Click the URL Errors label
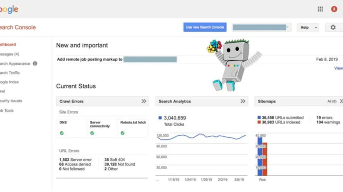The width and height of the screenshot is (343, 192). tap(69, 151)
